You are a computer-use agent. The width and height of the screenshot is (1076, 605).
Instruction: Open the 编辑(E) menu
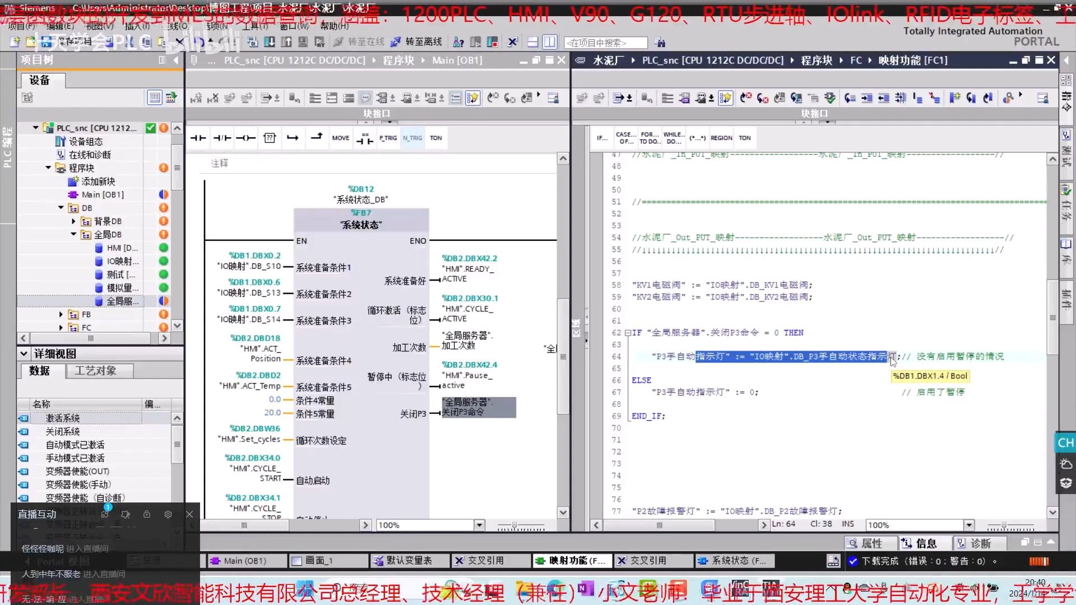point(59,26)
